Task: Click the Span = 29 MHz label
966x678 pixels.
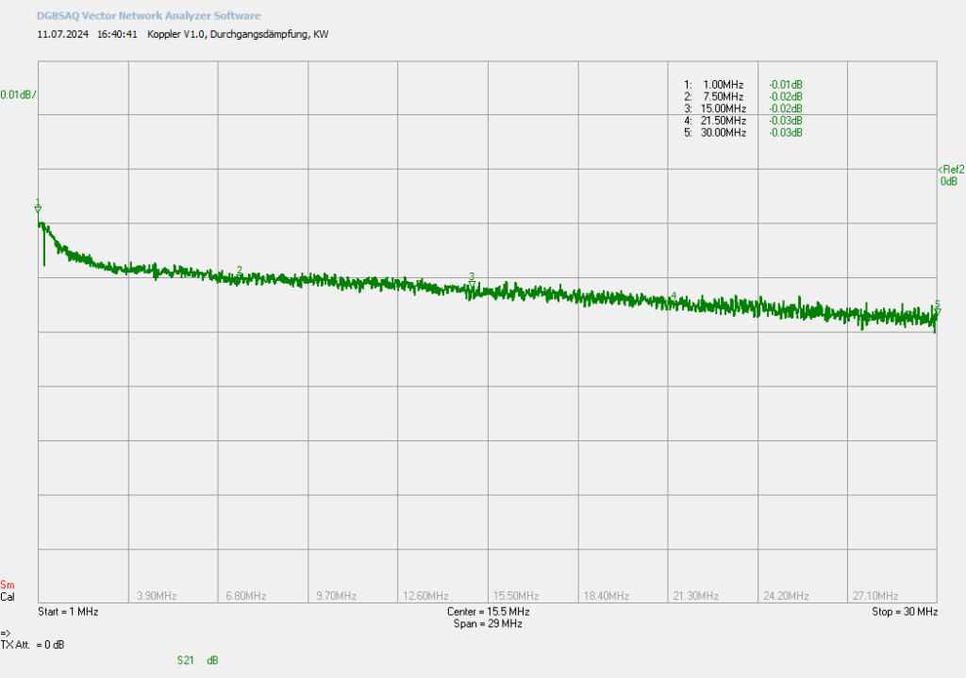Action: coord(488,624)
